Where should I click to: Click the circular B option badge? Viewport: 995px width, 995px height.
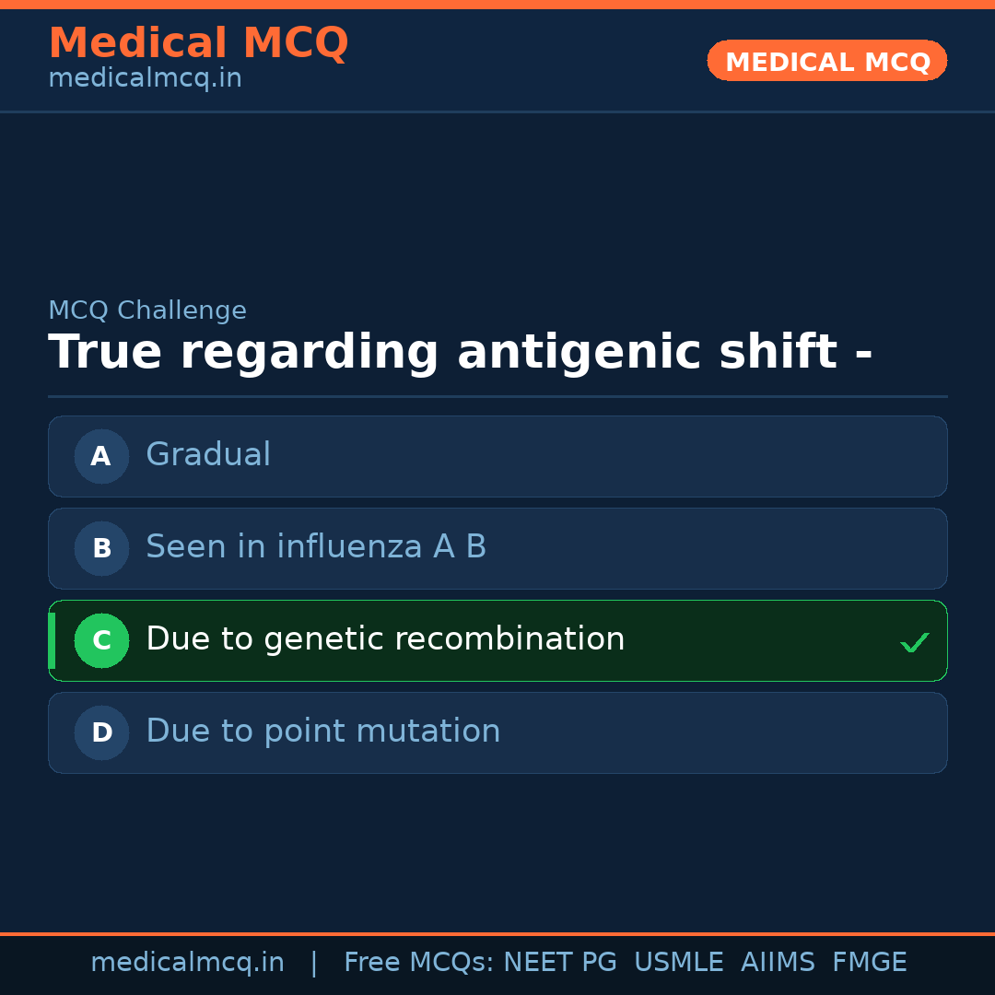click(101, 548)
